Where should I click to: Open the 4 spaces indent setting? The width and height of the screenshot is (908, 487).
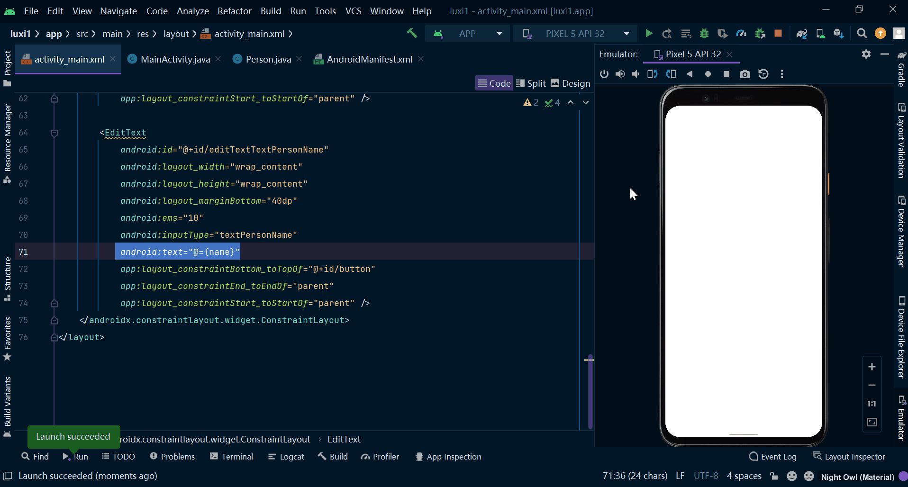tap(744, 476)
